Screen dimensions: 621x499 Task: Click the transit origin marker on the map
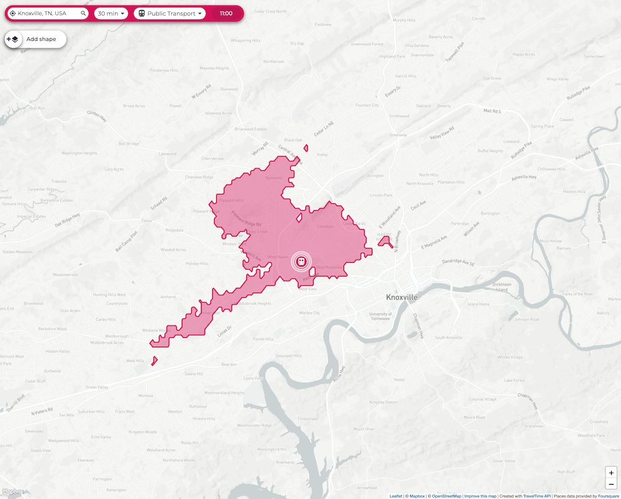coord(301,262)
